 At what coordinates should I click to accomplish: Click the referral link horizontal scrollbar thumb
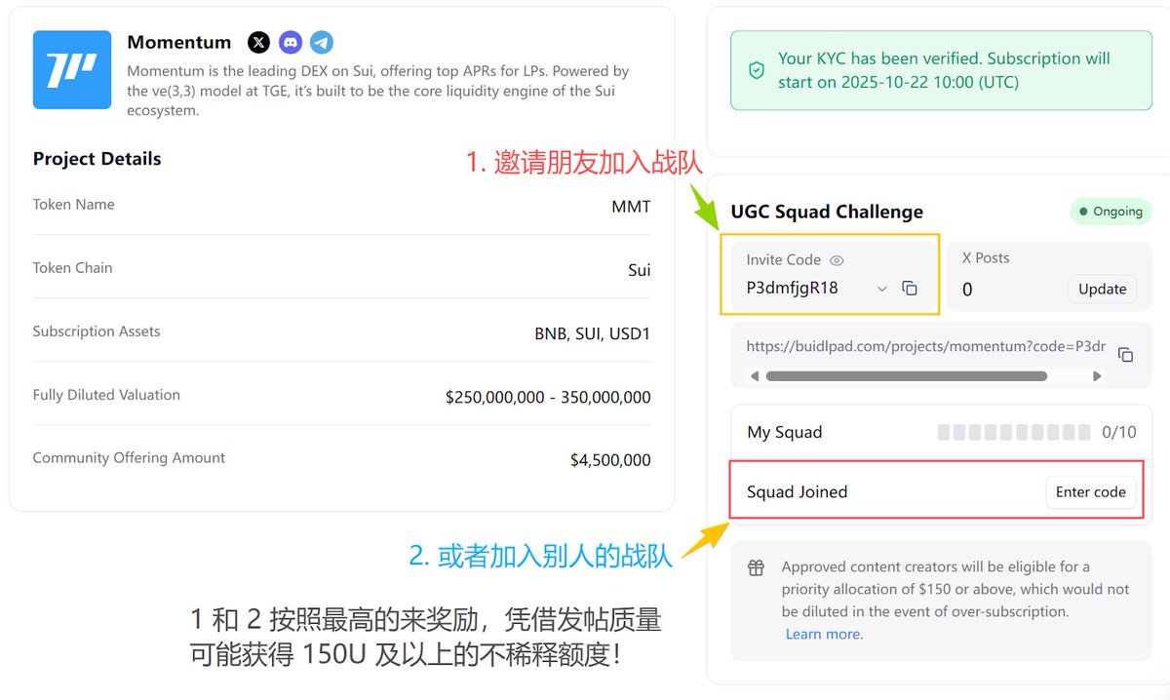click(906, 375)
